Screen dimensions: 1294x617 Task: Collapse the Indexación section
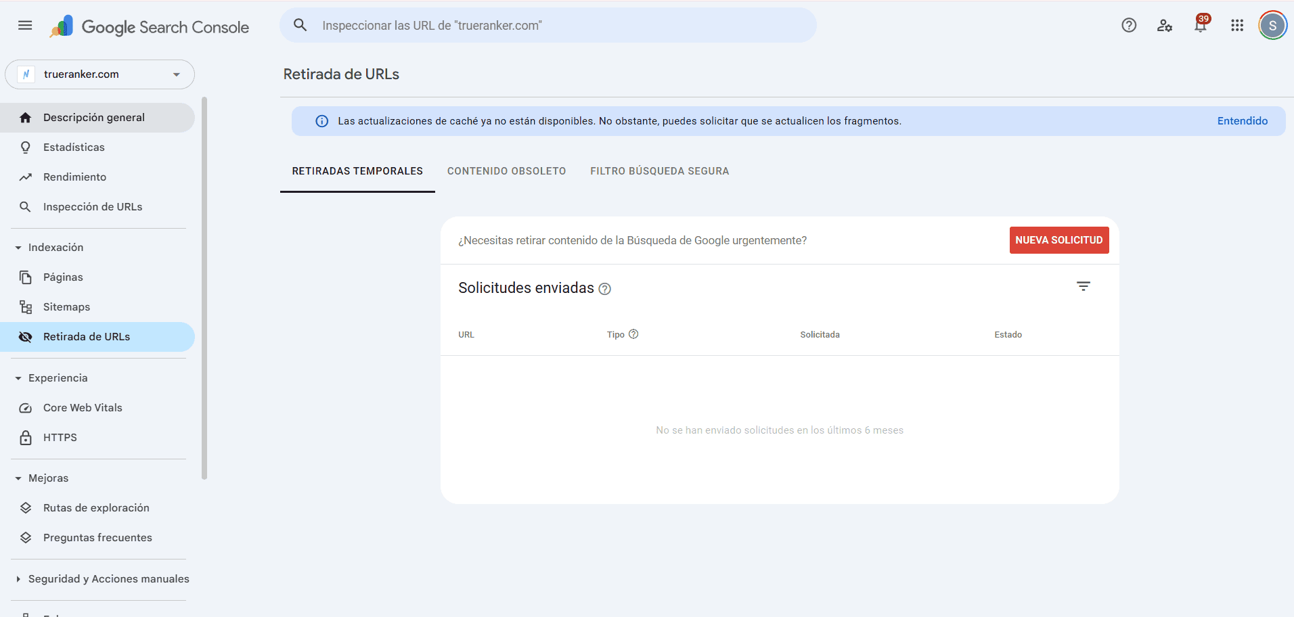pos(18,248)
